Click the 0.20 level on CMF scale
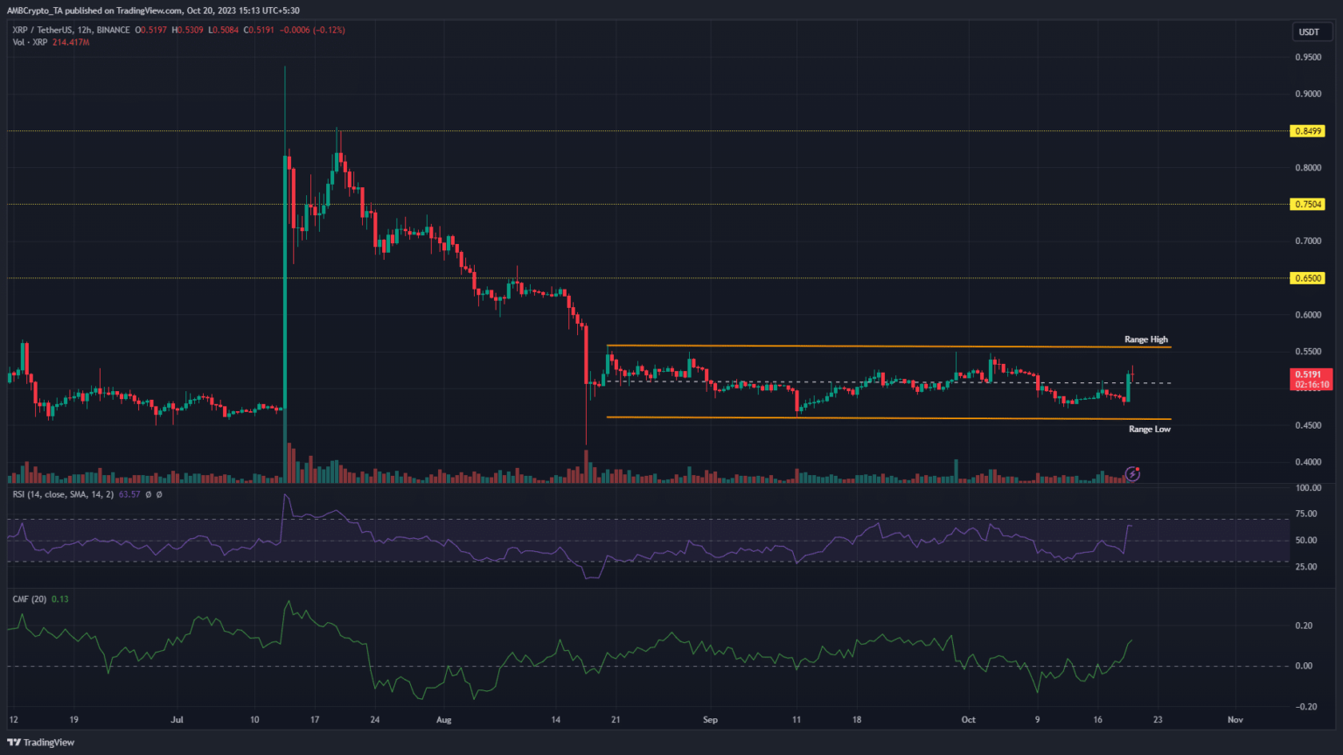1343x755 pixels. [1304, 626]
